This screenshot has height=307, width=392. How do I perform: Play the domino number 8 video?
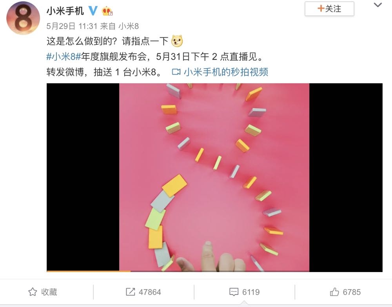pyautogui.click(x=214, y=177)
